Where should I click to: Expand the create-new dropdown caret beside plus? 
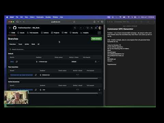tap(83, 28)
